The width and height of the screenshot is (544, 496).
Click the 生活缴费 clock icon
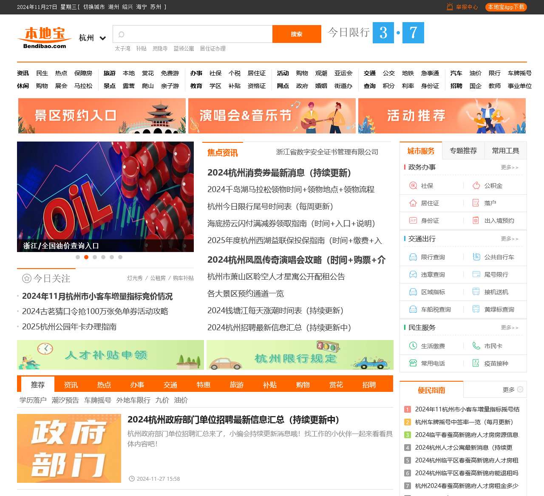[412, 346]
